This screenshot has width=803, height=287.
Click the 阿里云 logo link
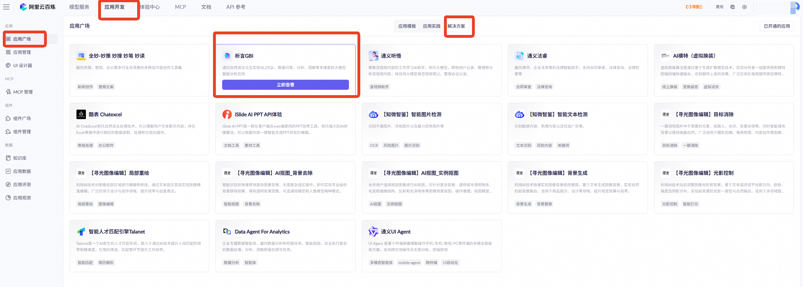pyautogui.click(x=694, y=7)
